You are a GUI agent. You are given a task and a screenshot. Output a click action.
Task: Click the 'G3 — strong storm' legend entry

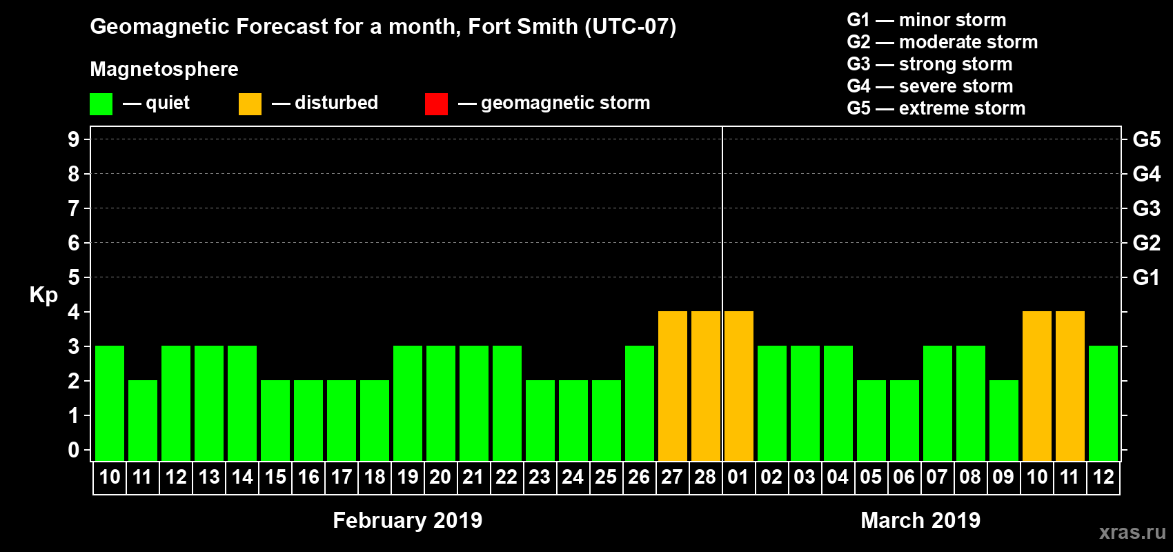pyautogui.click(x=929, y=64)
